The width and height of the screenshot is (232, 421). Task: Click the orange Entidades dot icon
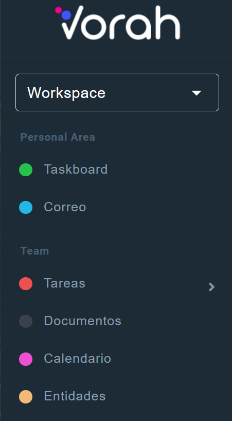pos(26,397)
